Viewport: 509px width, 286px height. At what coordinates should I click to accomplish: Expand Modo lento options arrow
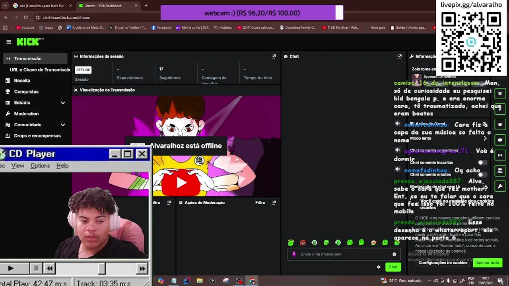[485, 138]
